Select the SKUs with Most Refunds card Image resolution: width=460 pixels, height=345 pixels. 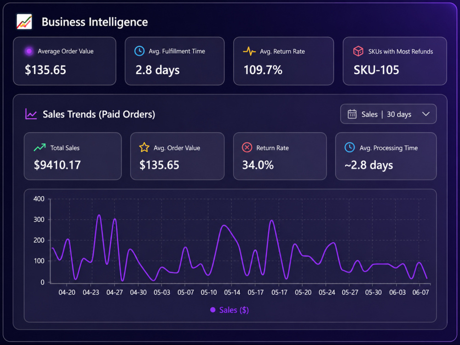click(x=395, y=61)
